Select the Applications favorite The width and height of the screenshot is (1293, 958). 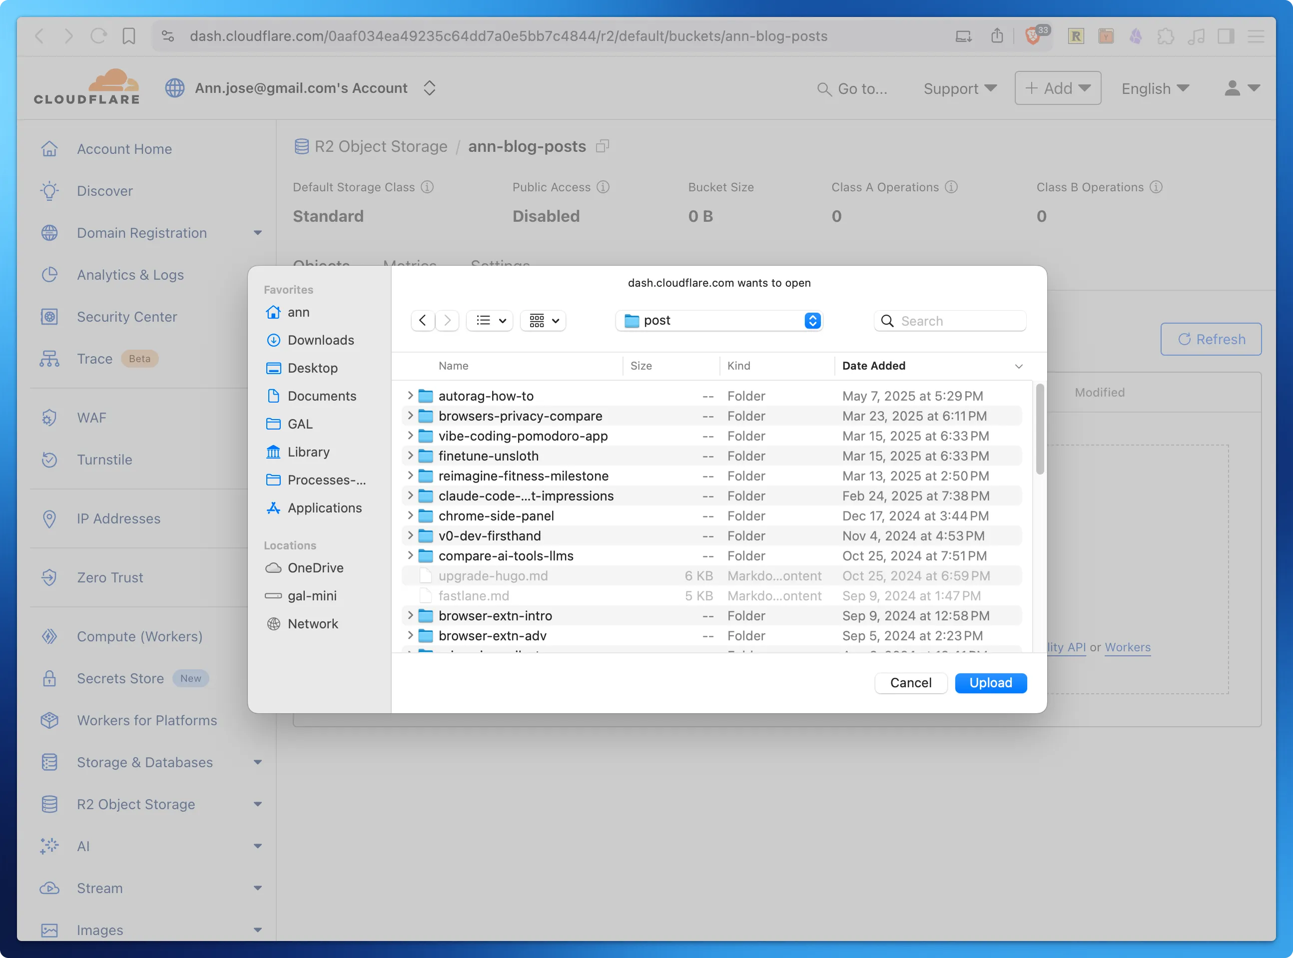(324, 507)
